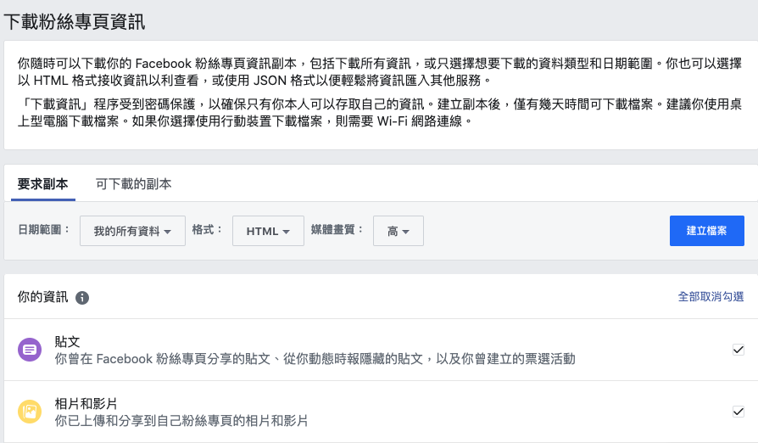The image size is (758, 443).
Task: Click the 媒體畫質 label
Action: 337,229
